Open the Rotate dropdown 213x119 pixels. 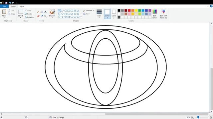coord(29,17)
